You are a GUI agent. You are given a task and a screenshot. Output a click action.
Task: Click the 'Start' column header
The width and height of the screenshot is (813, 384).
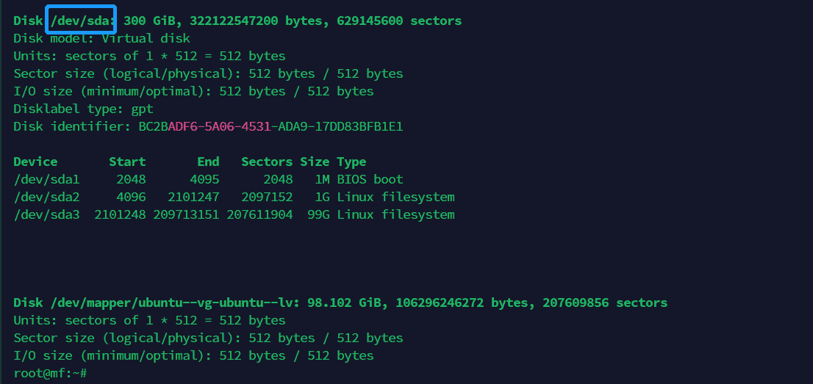pos(127,162)
